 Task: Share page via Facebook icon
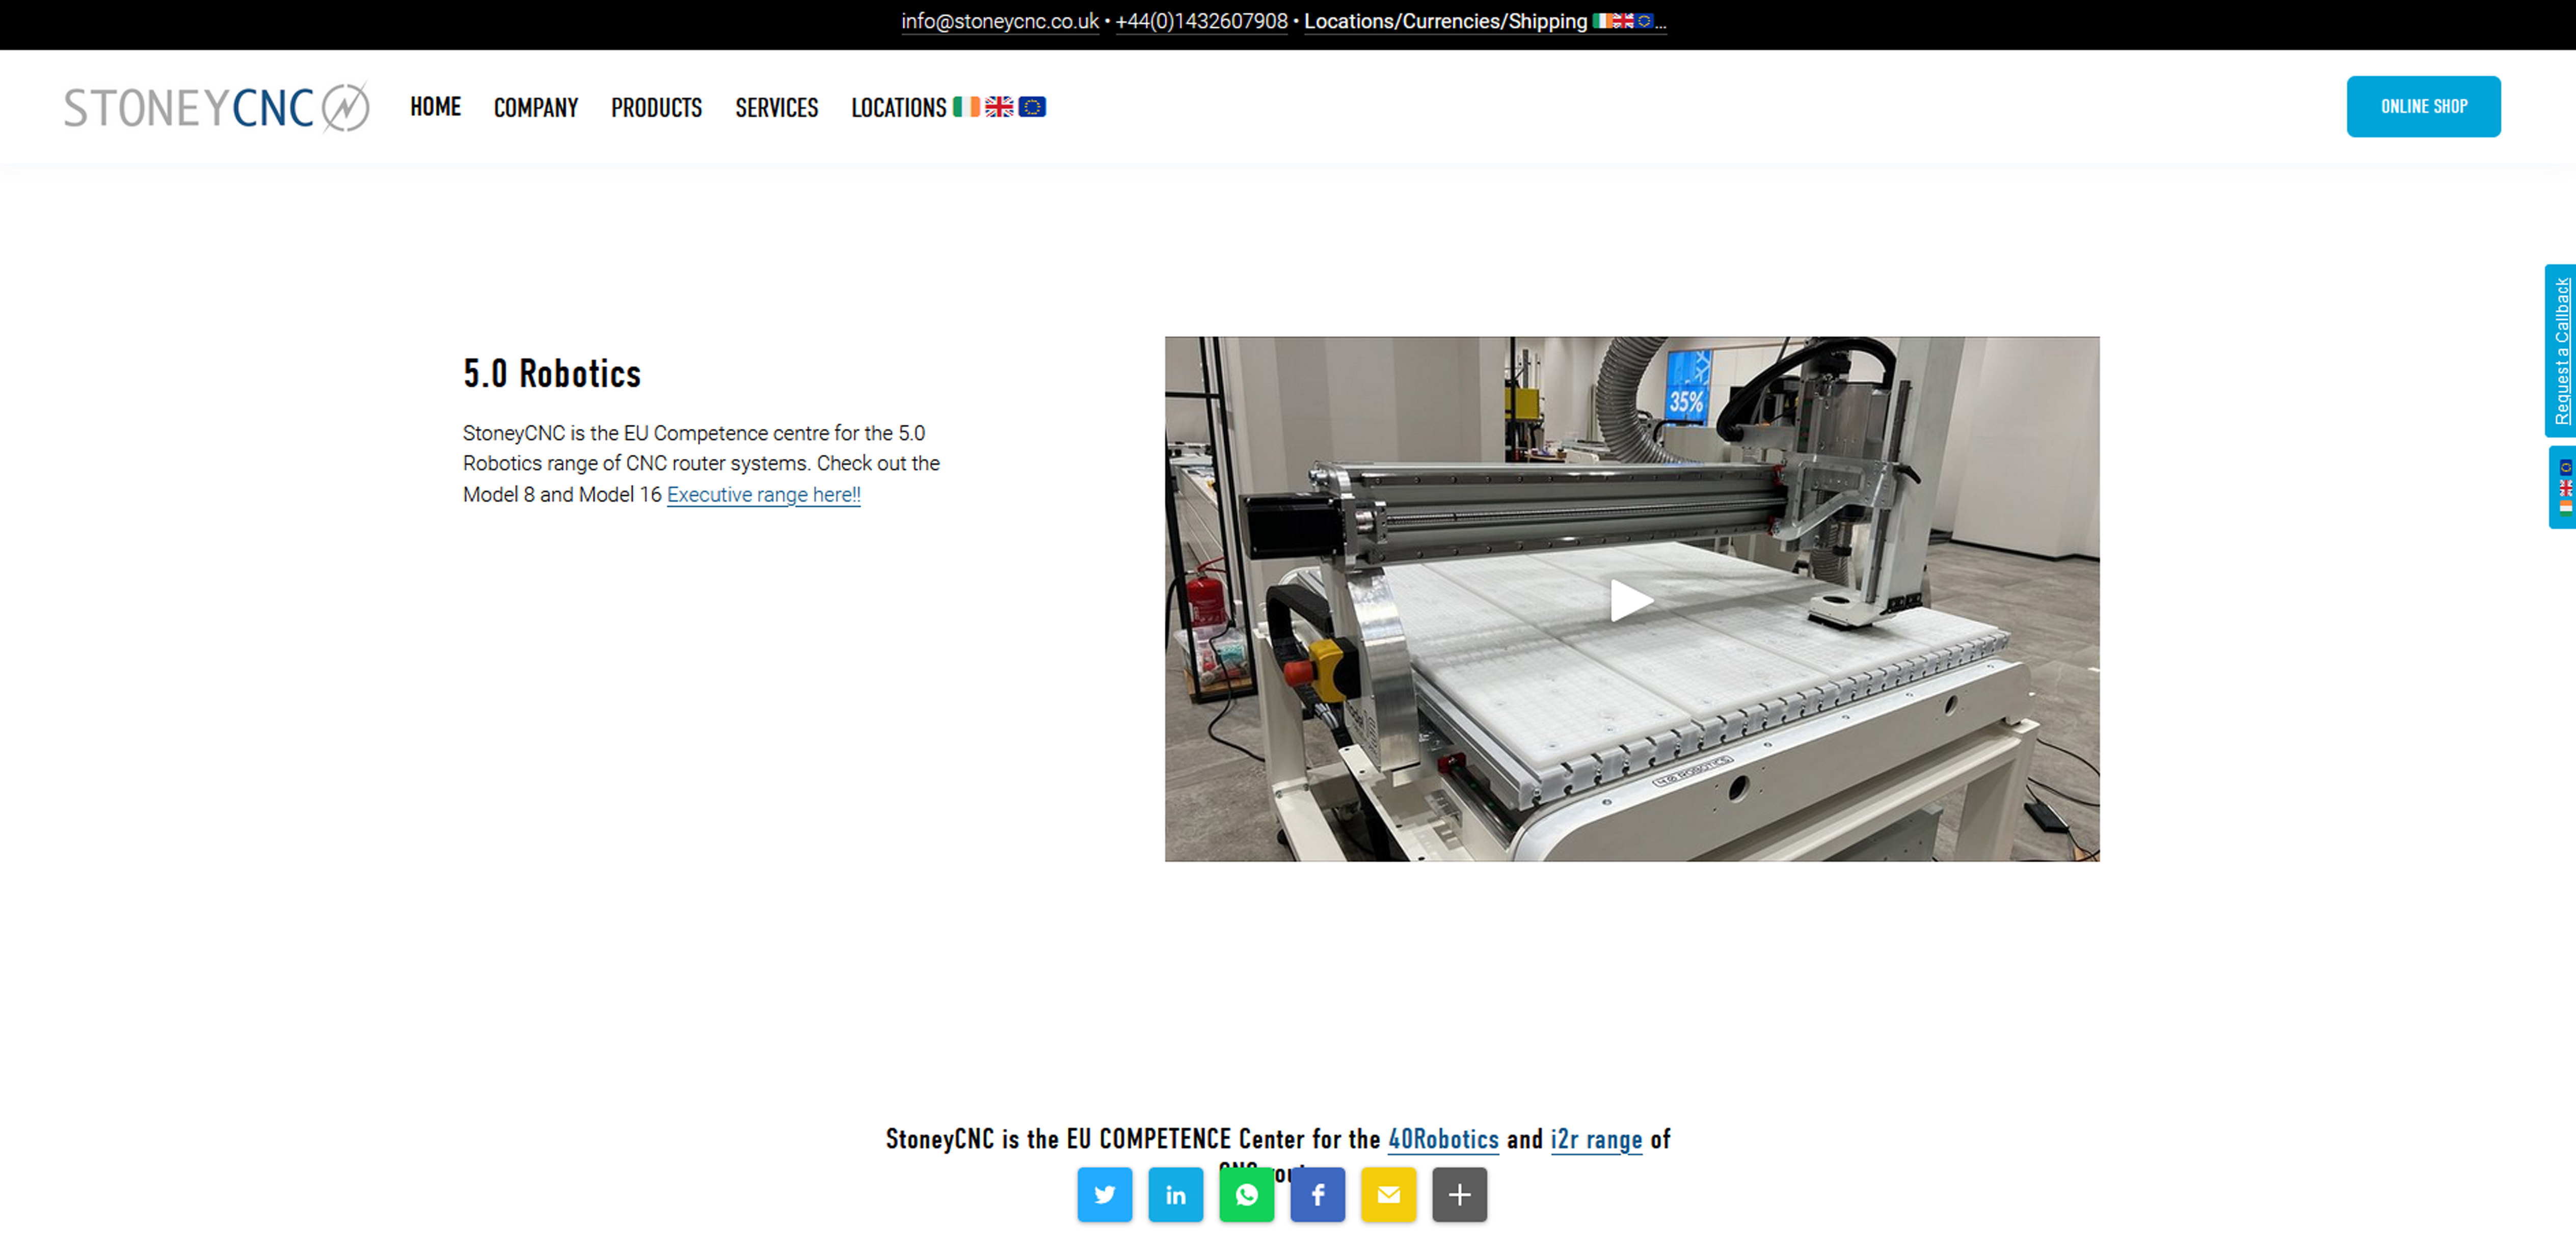click(x=1317, y=1194)
